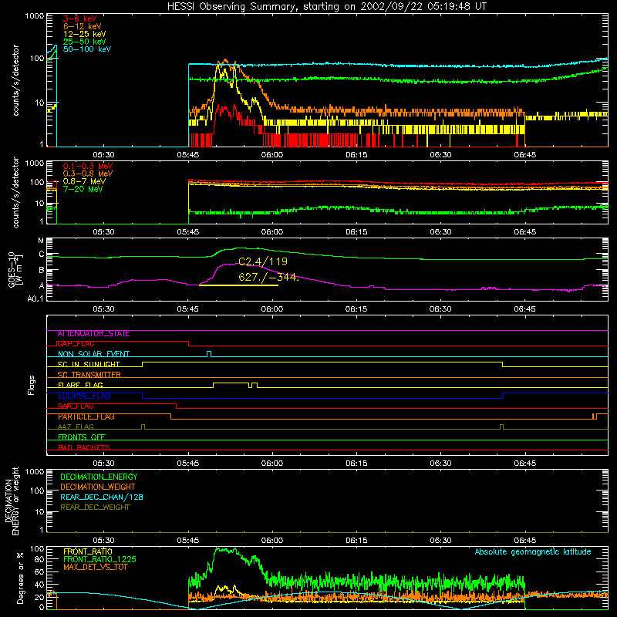This screenshot has width=617, height=617.
Task: Click the "Flags" vertical axis label
Action: (32, 385)
